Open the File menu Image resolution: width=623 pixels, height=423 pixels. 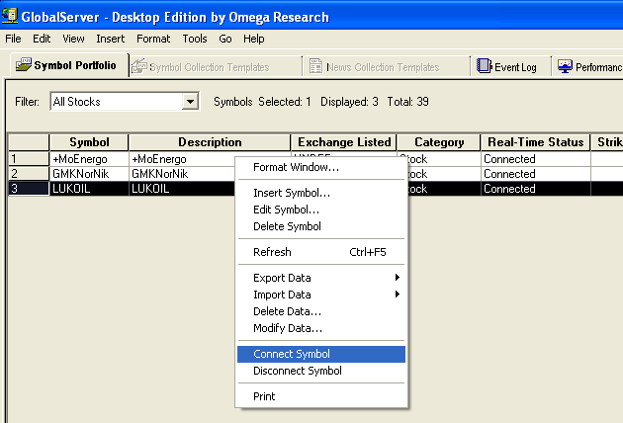point(13,39)
